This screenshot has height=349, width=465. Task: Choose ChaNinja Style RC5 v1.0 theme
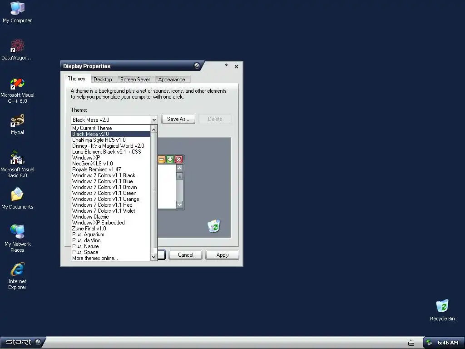[x=111, y=140]
